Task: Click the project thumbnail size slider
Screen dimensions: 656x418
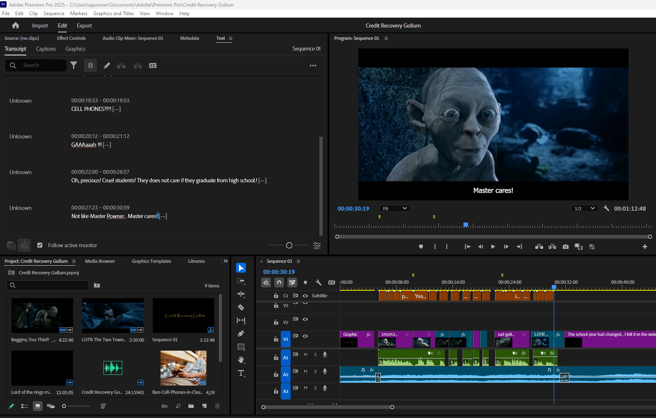Action: (x=64, y=406)
